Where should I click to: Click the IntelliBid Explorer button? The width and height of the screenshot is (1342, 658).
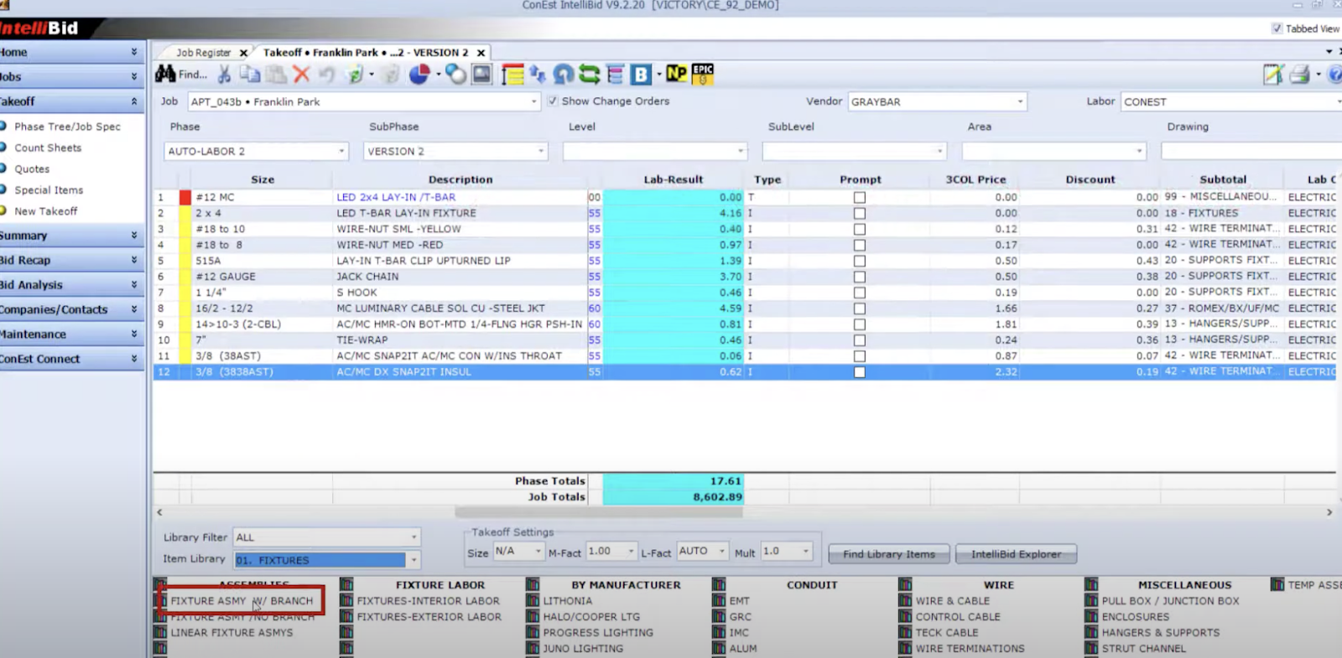coord(1016,554)
